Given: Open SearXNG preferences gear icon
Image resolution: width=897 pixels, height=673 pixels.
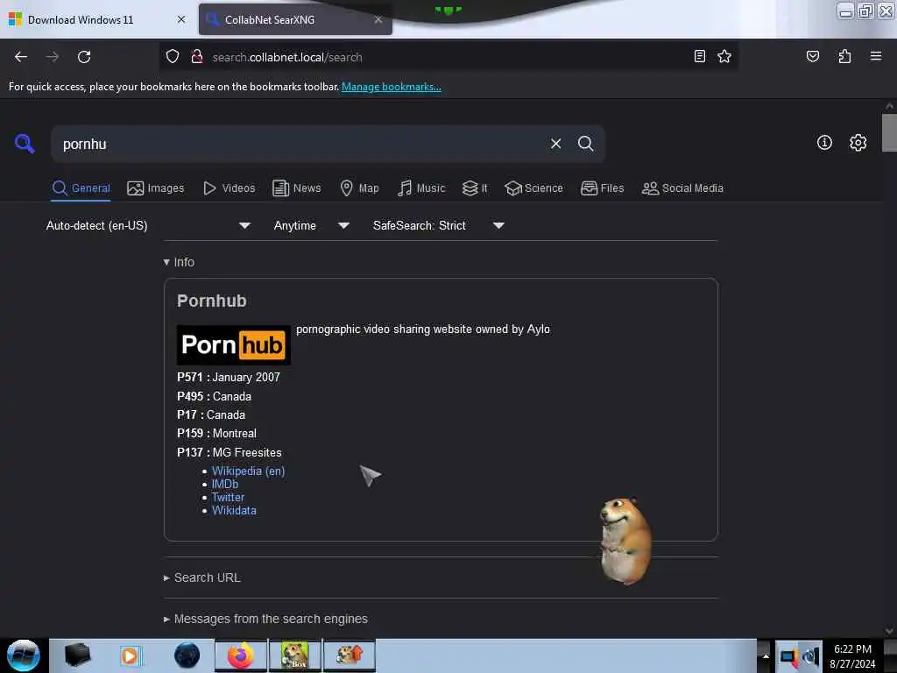Looking at the screenshot, I should [x=858, y=143].
